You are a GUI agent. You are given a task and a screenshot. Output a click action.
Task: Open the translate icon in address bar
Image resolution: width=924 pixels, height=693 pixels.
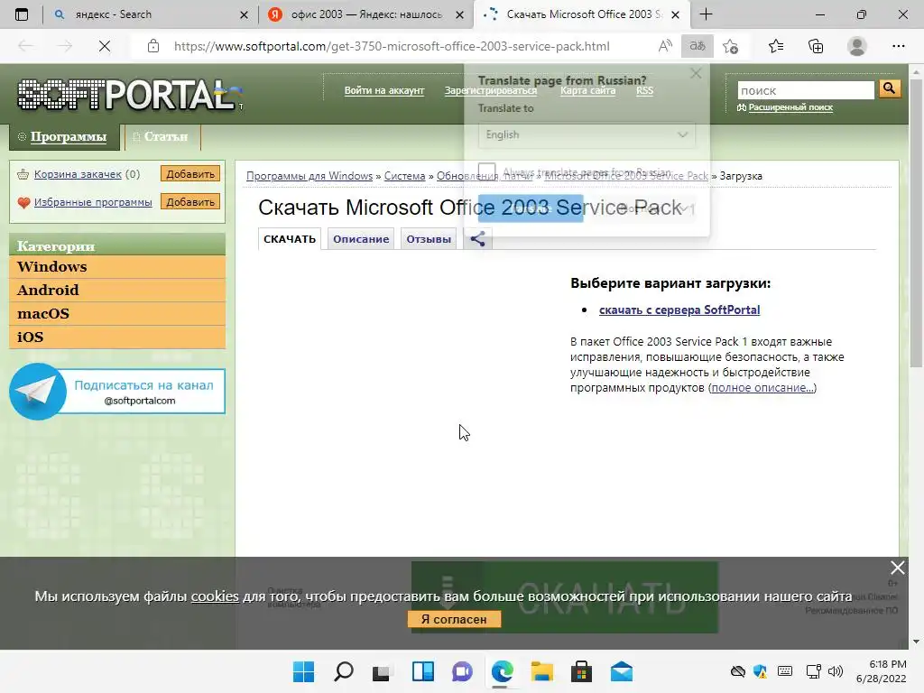tap(698, 46)
